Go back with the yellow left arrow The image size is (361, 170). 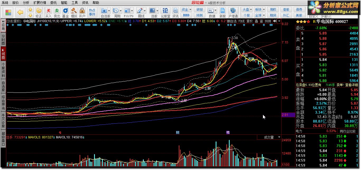point(20,12)
